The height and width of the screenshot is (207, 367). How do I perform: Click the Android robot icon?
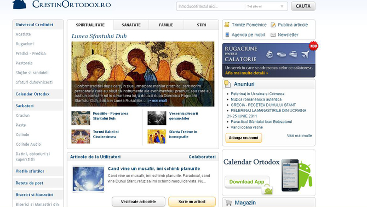click(305, 174)
